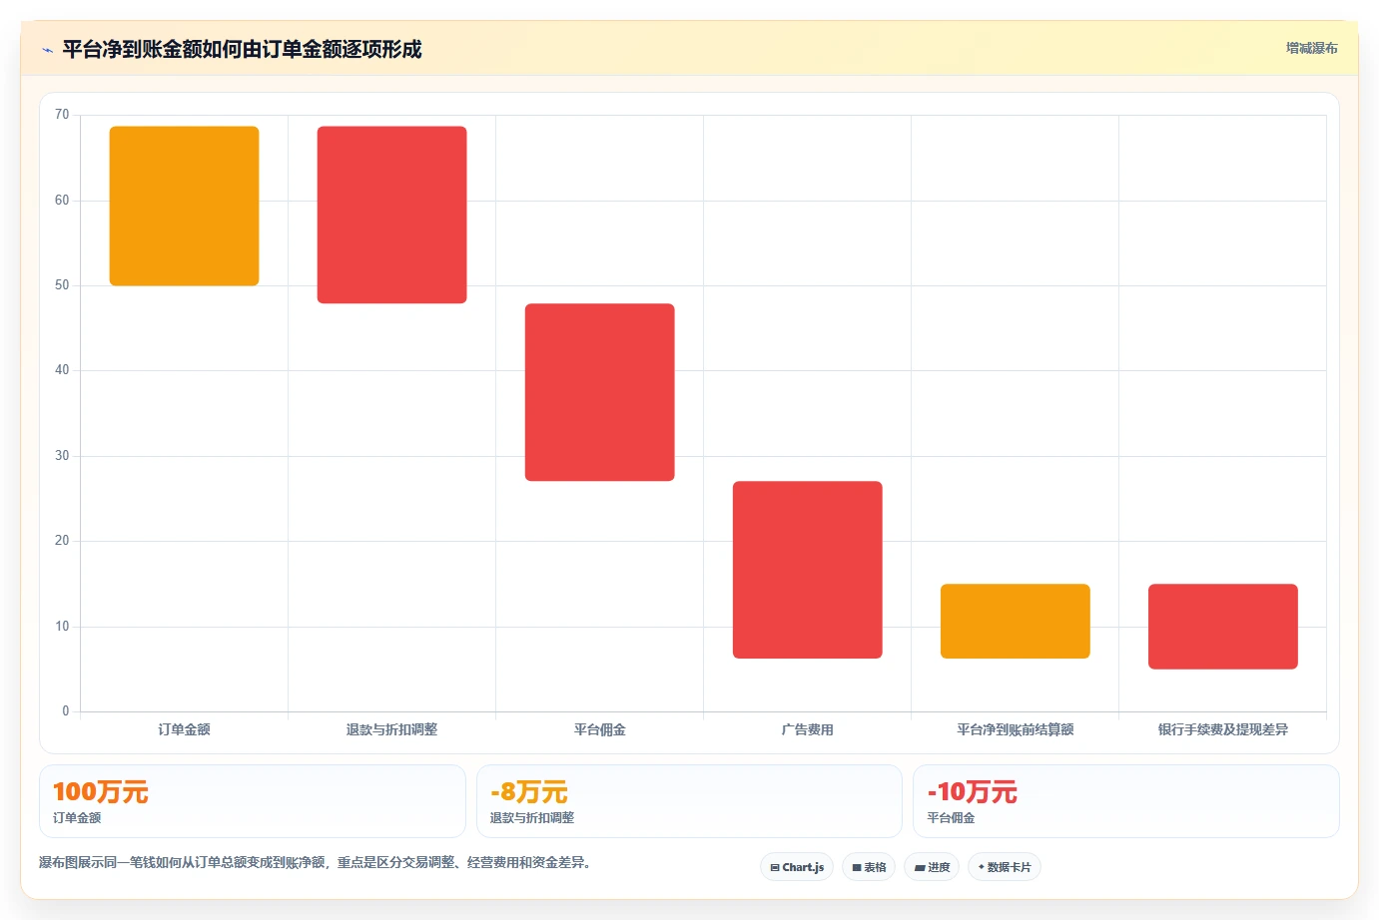Select the 表格 chip
This screenshot has height=920, width=1379.
[869, 867]
